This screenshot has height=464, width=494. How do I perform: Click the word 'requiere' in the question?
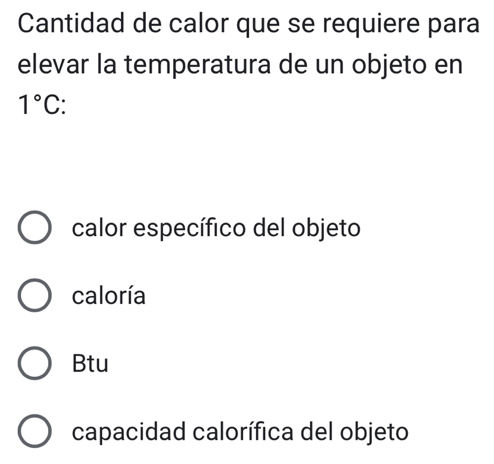point(372,24)
